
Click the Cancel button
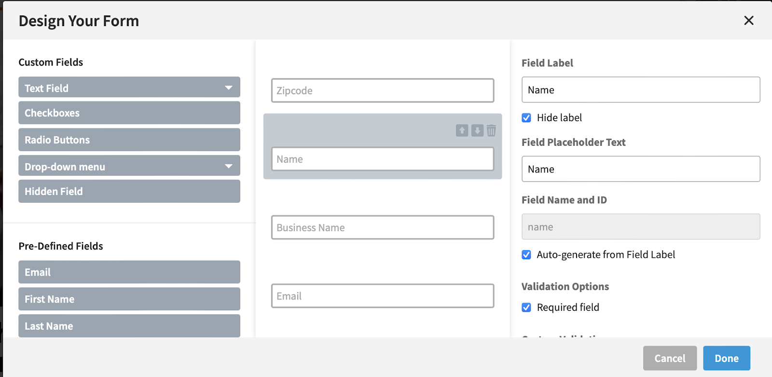pyautogui.click(x=670, y=358)
